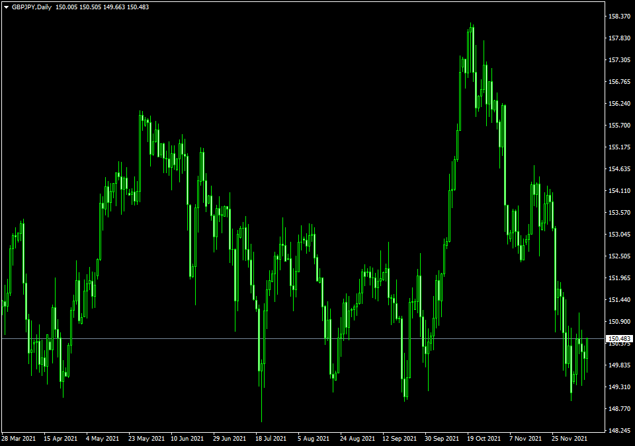Click the 151.440 price axis label
The height and width of the screenshot is (446, 635).
point(620,300)
